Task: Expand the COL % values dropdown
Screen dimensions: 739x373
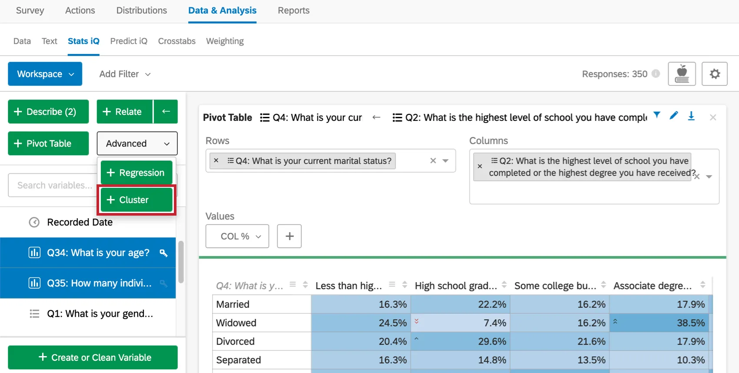Action: [x=237, y=236]
